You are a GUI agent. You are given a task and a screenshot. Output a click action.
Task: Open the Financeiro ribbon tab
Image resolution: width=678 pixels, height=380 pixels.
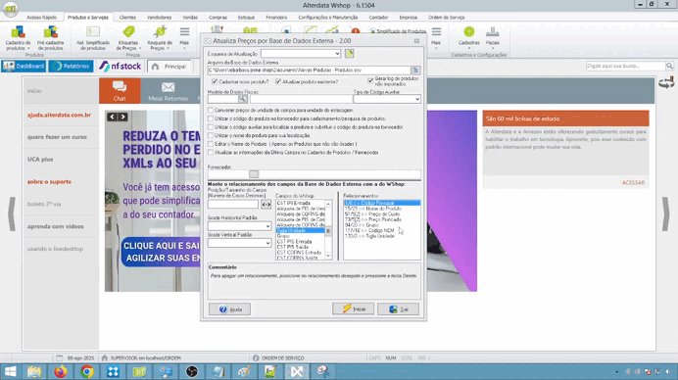276,18
